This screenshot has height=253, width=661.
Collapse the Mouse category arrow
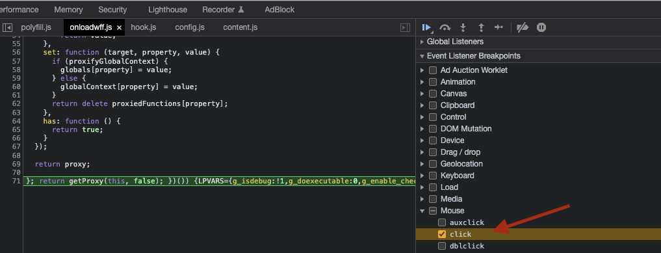click(x=422, y=211)
